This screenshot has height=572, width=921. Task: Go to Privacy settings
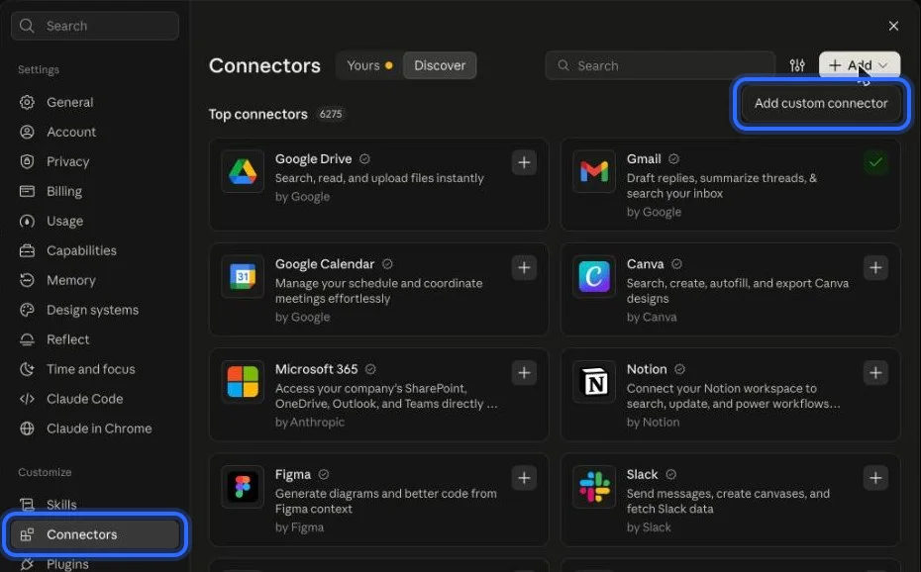(x=95, y=161)
